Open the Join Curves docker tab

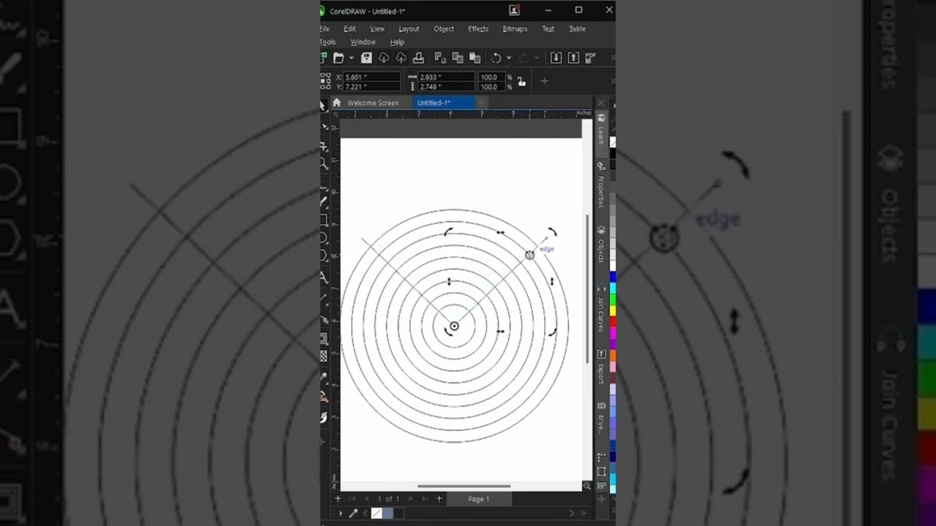tap(601, 308)
